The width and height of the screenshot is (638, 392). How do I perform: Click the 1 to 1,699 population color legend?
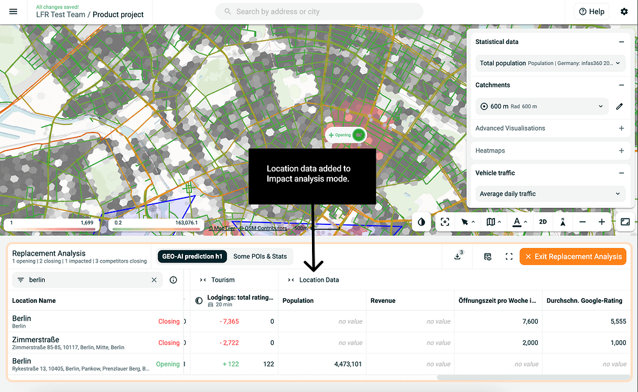tap(52, 225)
